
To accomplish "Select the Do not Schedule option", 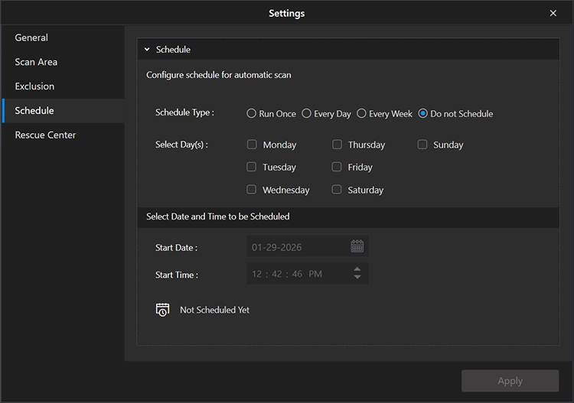I will (x=422, y=113).
